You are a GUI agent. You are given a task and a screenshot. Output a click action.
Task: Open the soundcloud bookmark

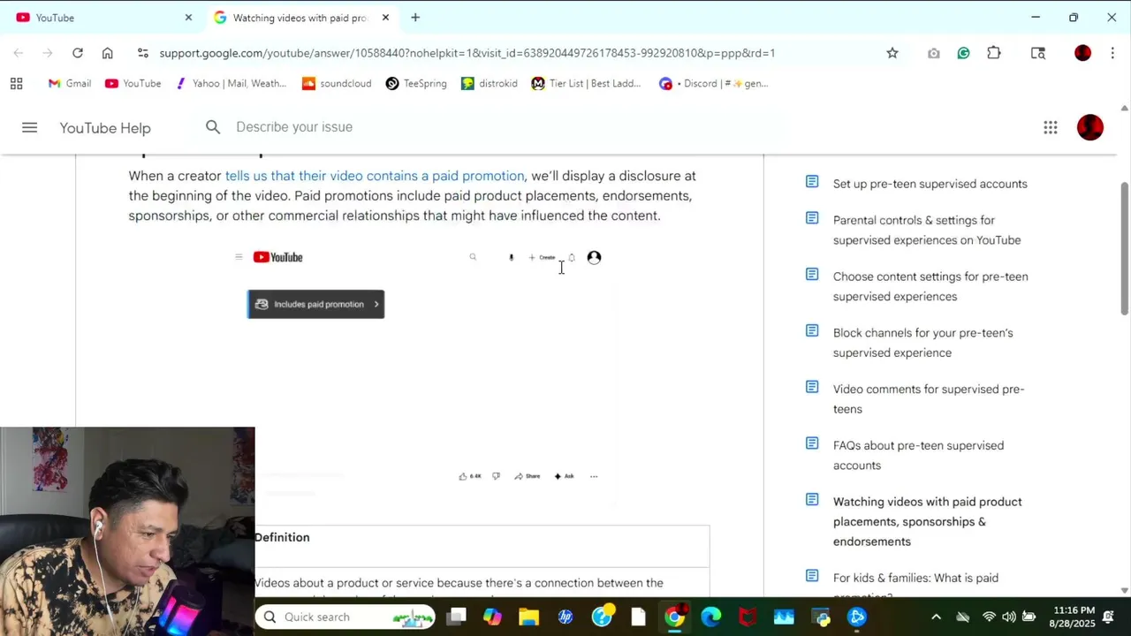(337, 84)
